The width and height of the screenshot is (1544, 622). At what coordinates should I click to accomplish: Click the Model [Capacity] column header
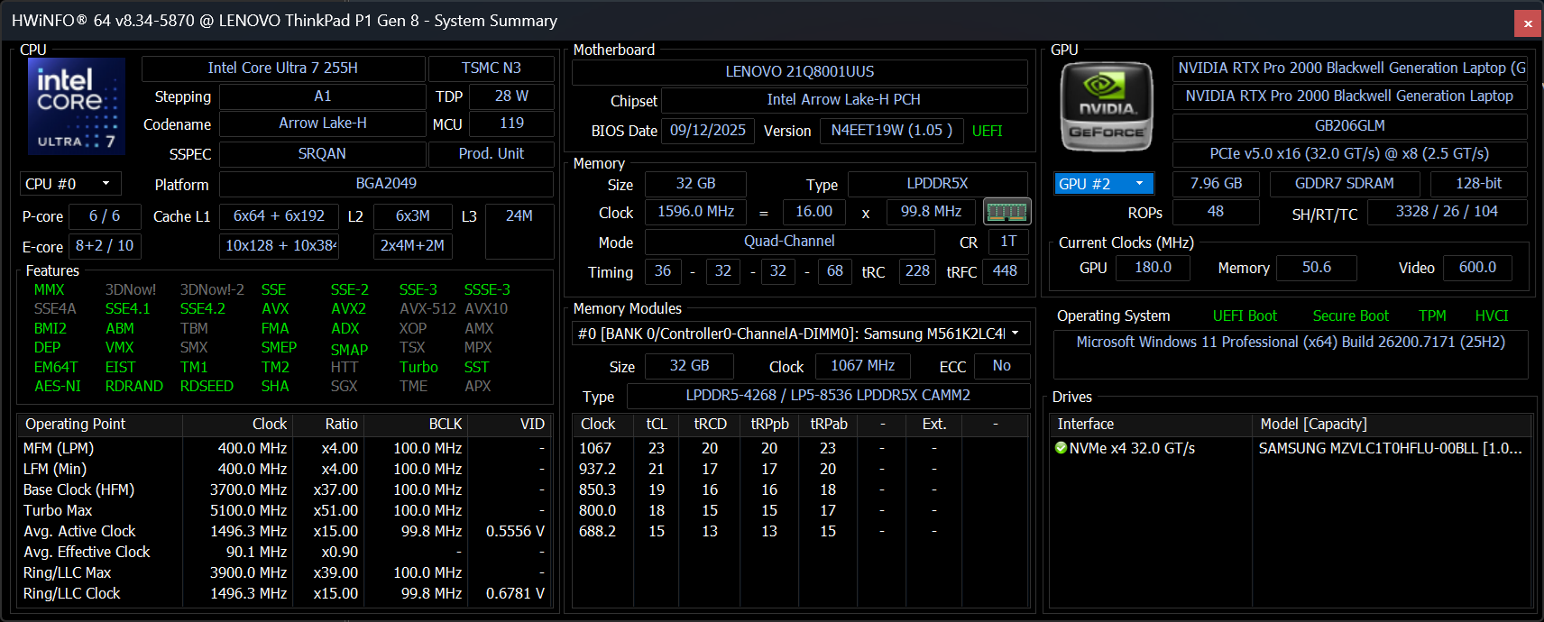tap(1313, 424)
